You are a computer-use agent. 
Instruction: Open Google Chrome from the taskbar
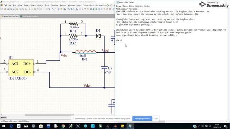(x=63, y=126)
